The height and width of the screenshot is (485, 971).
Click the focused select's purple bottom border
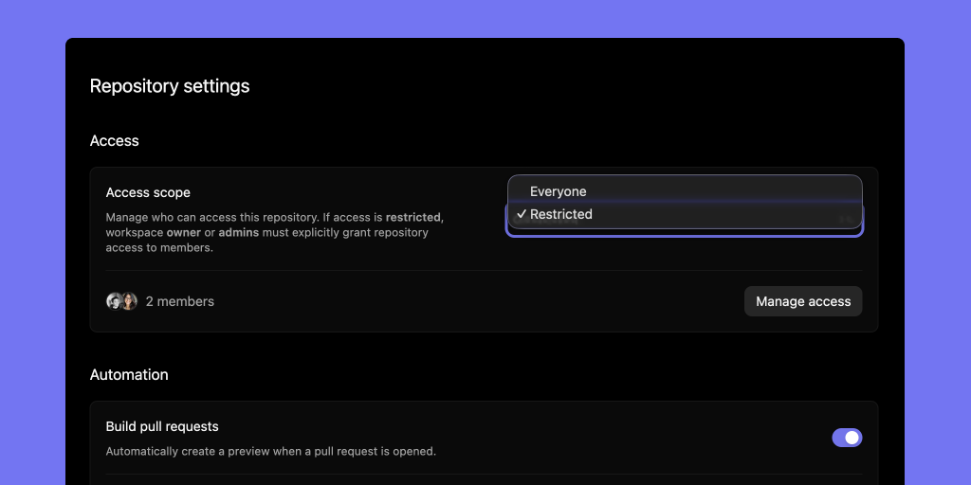(x=685, y=235)
